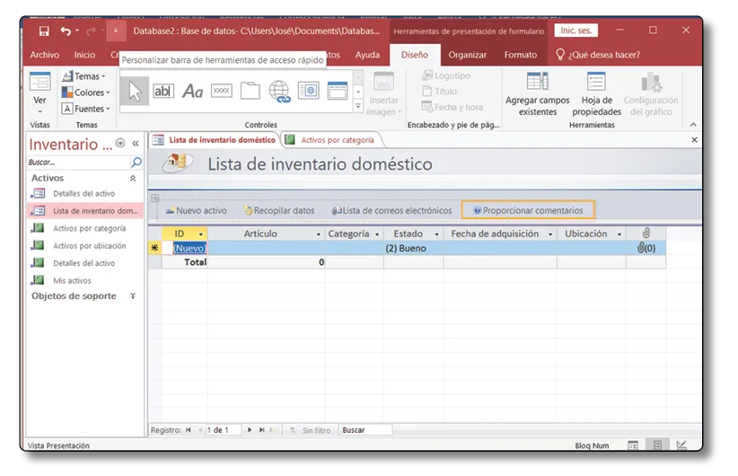Screen dimensions: 738x476
Task: Expand the Objetos de soporte group
Action: click(x=133, y=296)
